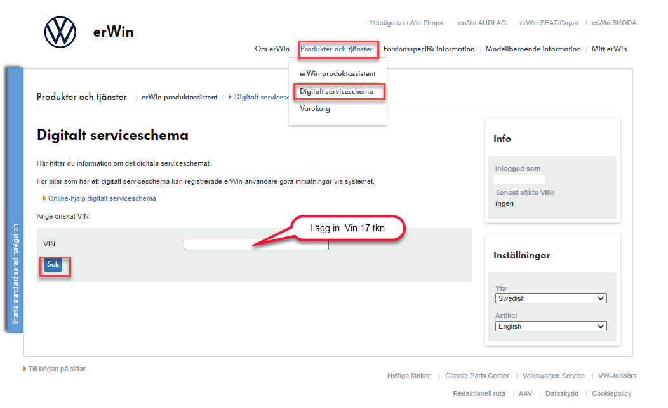Click the Info panel heading

(x=502, y=139)
